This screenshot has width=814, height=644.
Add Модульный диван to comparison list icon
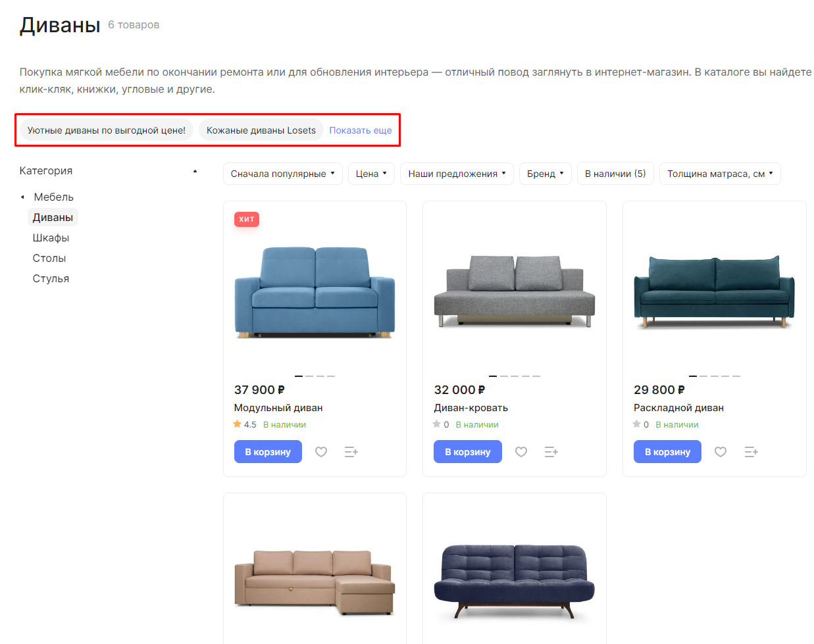351,452
